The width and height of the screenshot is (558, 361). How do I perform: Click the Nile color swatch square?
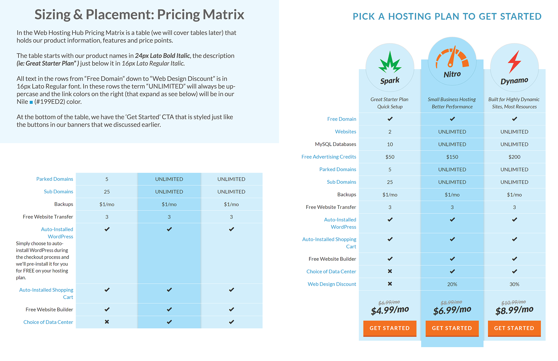[x=31, y=102]
